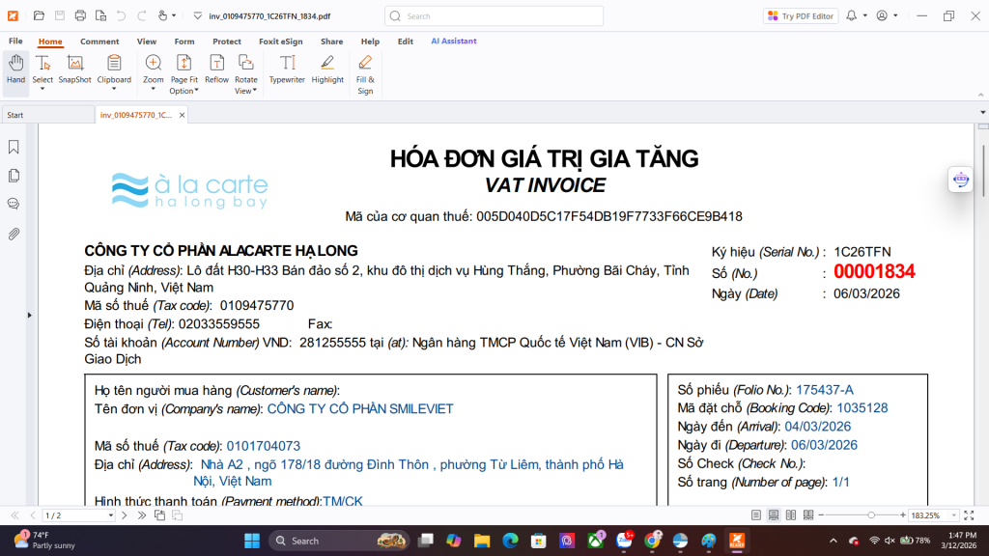989x556 pixels.
Task: Click the zoom slider in the status bar
Action: [x=871, y=515]
